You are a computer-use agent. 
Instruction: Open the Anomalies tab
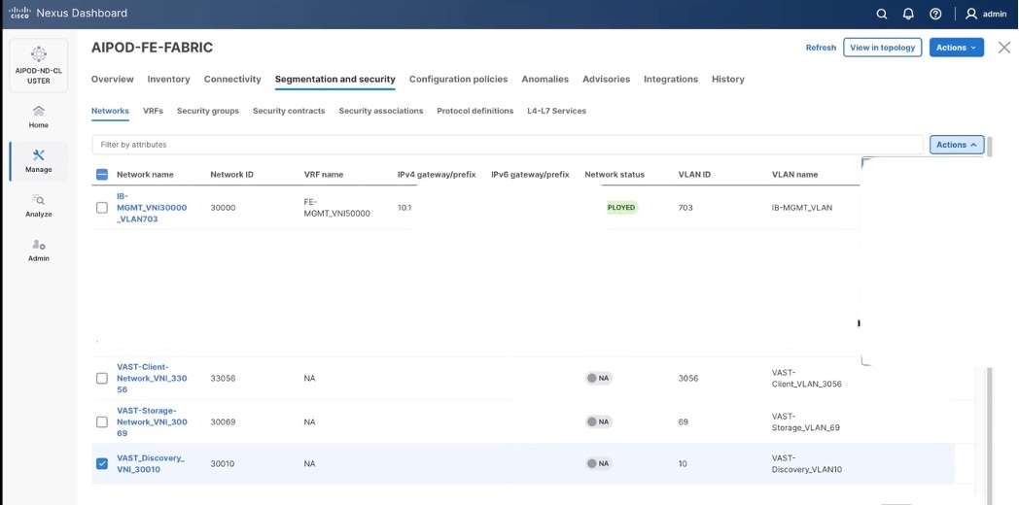(x=545, y=80)
